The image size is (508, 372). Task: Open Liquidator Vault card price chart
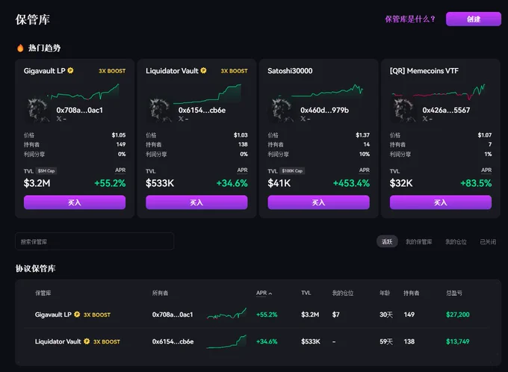pos(208,93)
